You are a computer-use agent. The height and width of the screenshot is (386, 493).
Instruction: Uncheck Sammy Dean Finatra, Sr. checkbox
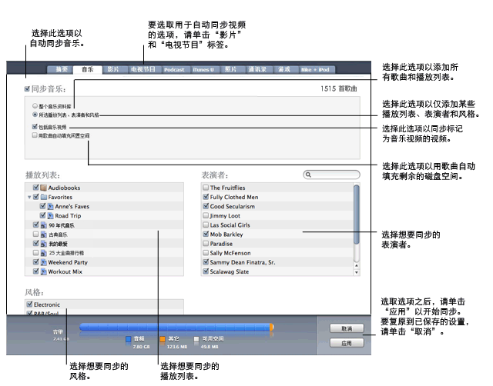206,261
